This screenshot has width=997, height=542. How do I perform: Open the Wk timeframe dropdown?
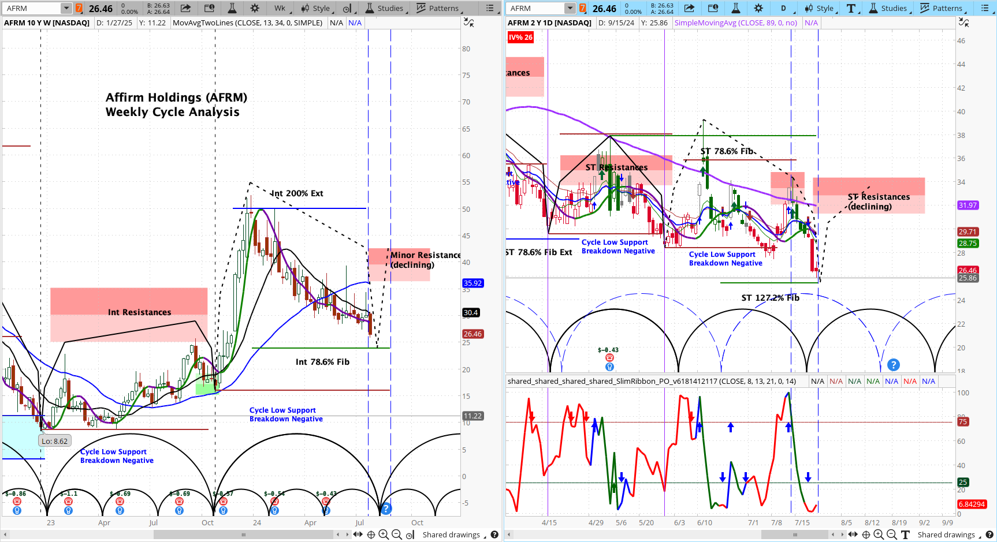280,8
